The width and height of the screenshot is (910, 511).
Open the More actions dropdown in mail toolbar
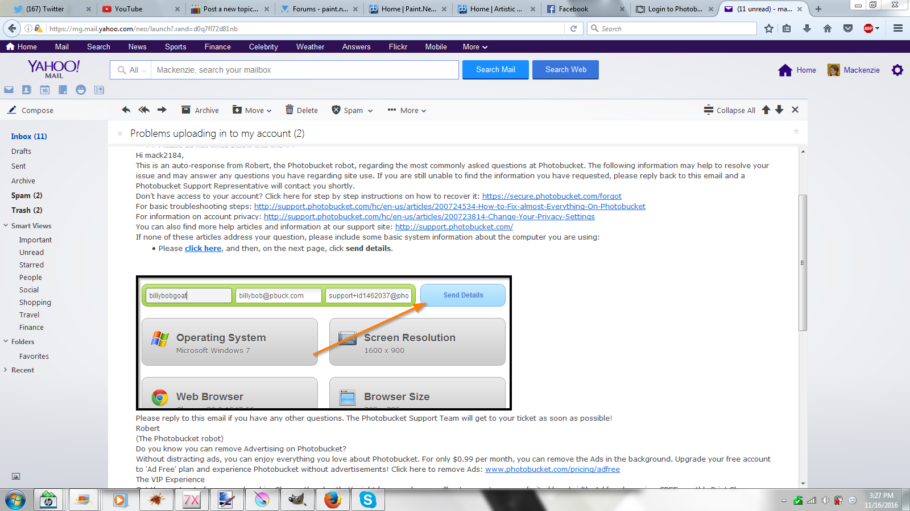click(407, 110)
